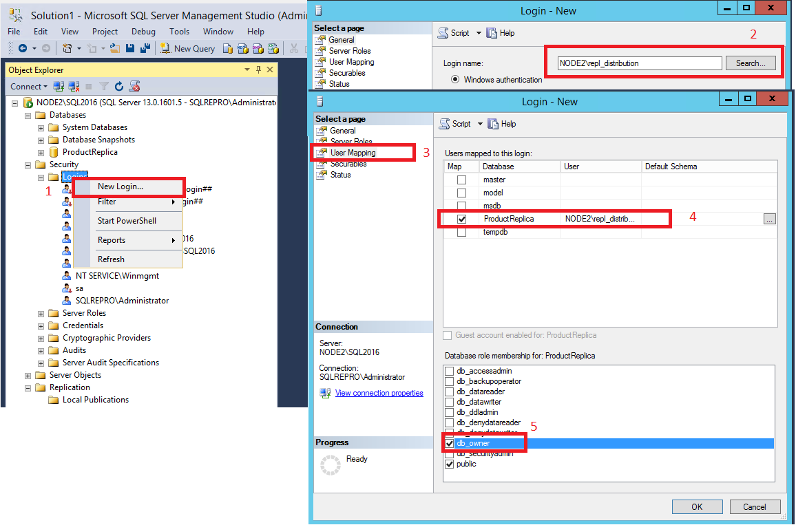
Task: Click inside the Login name field
Action: 637,63
